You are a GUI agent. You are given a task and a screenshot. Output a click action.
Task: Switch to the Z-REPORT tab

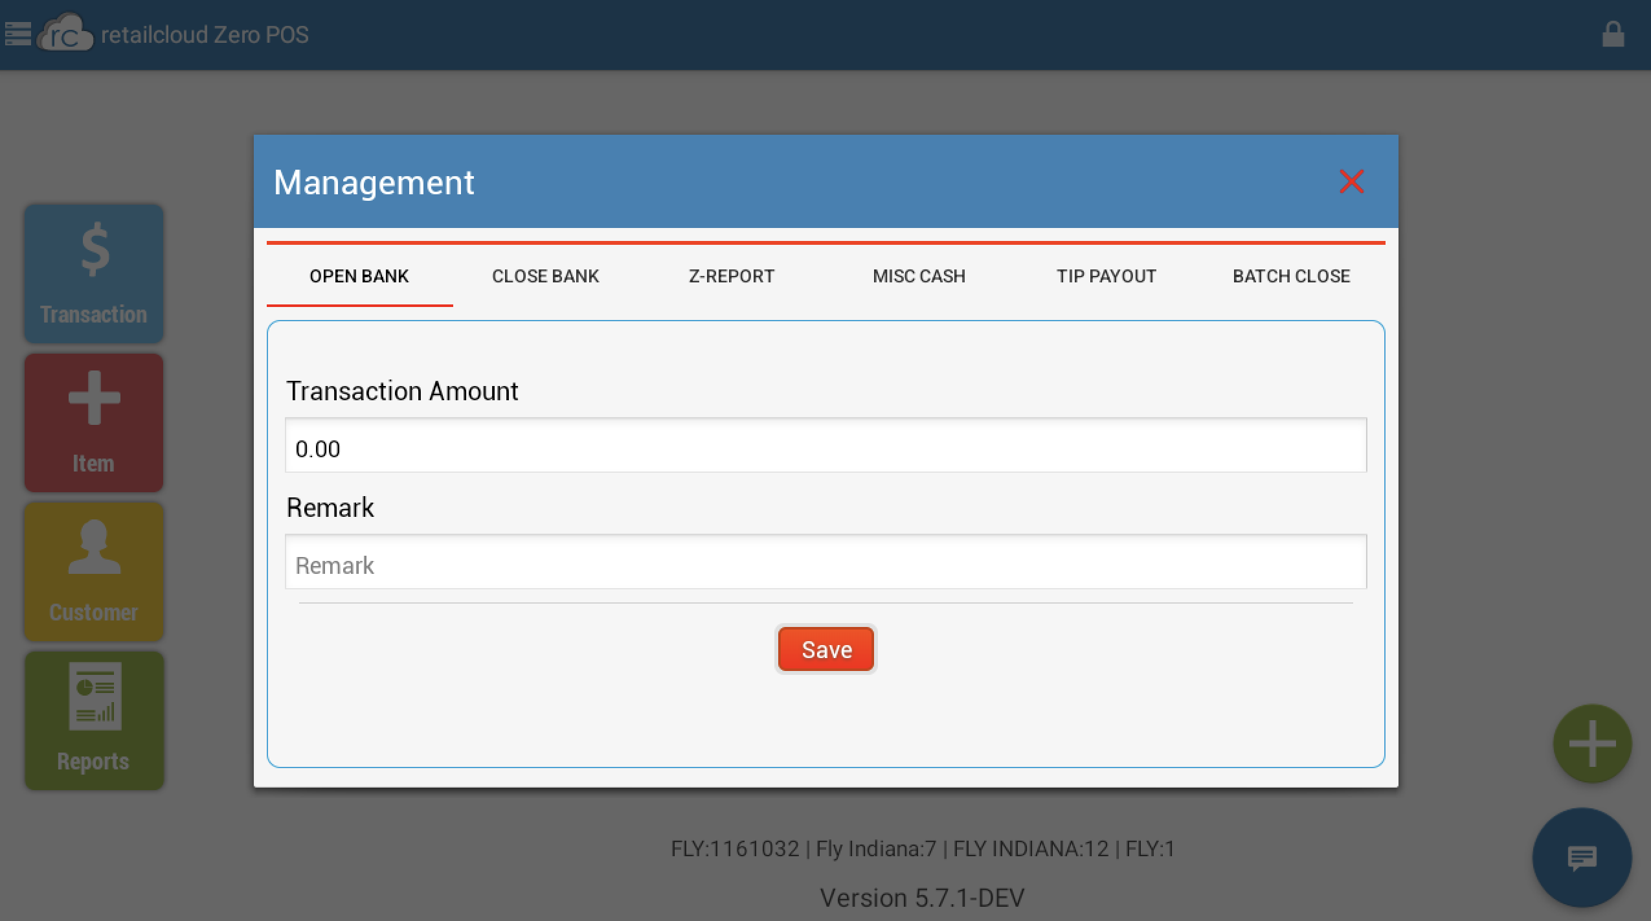pos(732,276)
